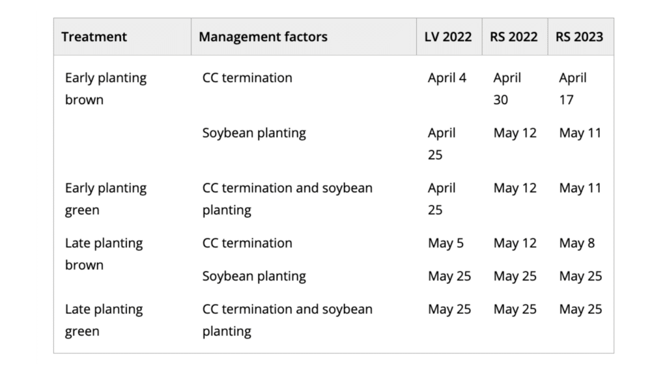This screenshot has width=667, height=375.
Task: Select Soybean planting under Late planting brown
Action: pos(253,276)
